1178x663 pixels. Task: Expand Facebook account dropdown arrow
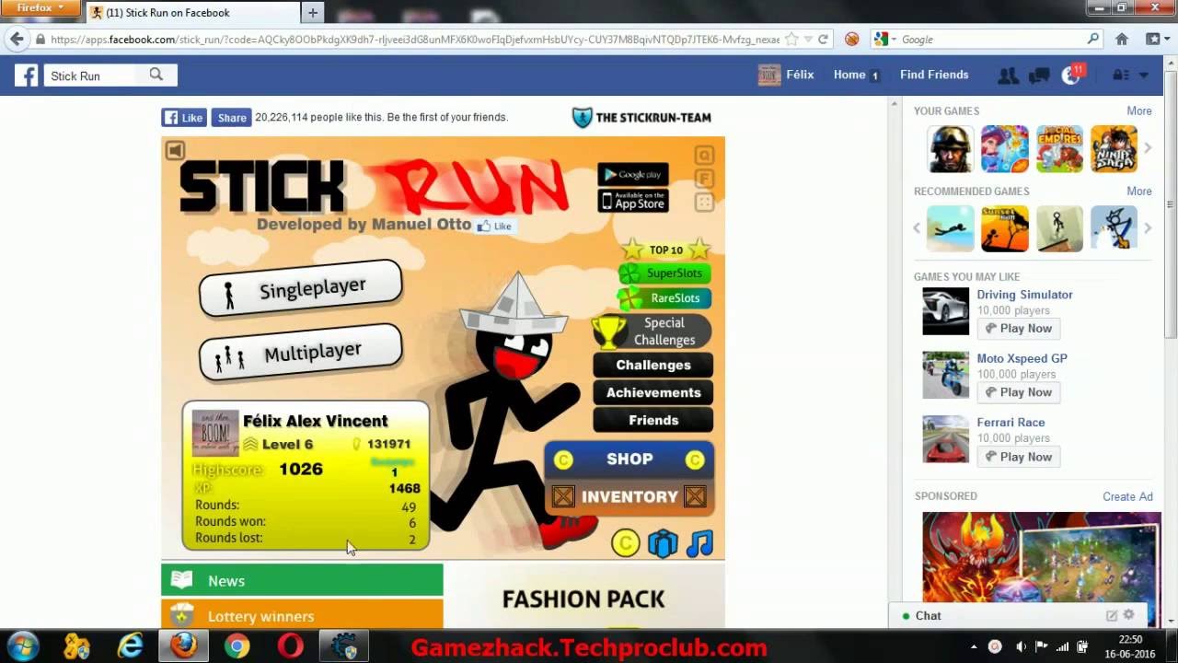(x=1144, y=76)
